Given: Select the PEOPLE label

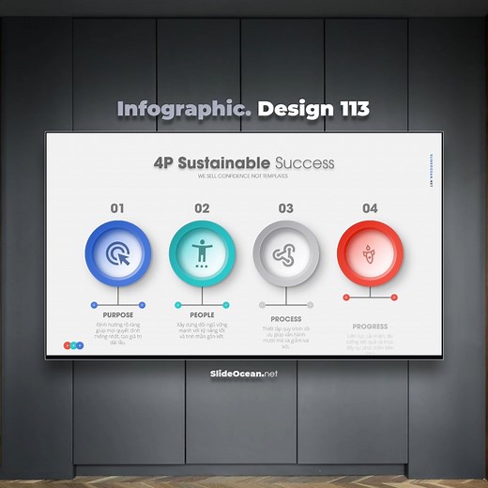Looking at the screenshot, I should (x=202, y=314).
